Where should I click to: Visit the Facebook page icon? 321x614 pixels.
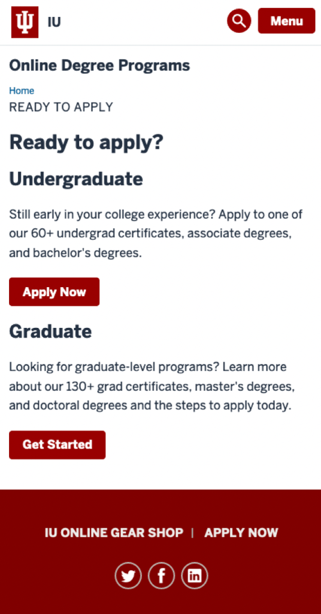click(x=161, y=575)
